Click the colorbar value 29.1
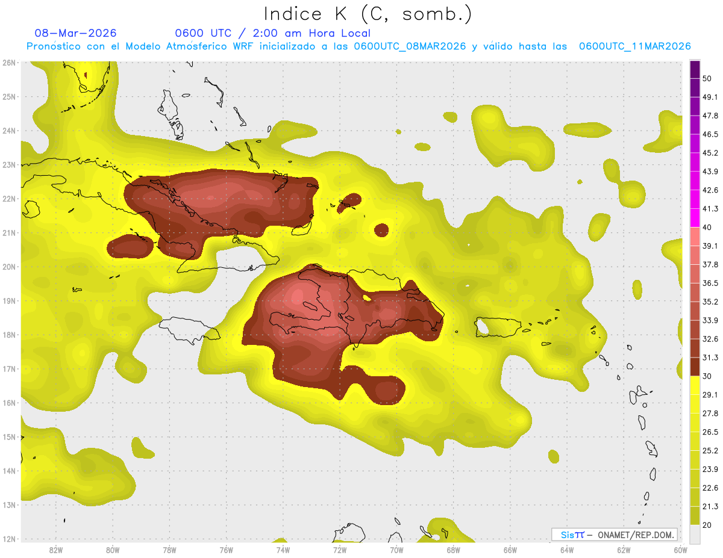This screenshot has height=558, width=723. (x=710, y=395)
